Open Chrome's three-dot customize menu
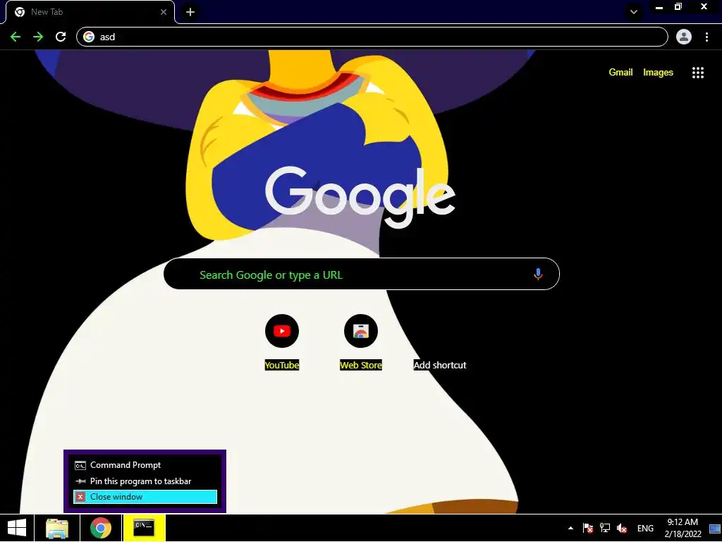 click(706, 37)
